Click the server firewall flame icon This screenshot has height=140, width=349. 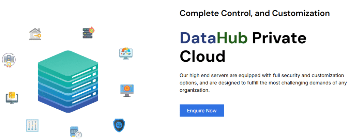pyautogui.click(x=88, y=33)
